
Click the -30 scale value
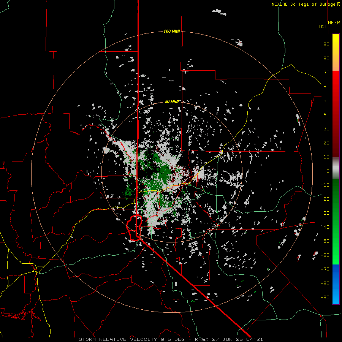(x=325, y=213)
